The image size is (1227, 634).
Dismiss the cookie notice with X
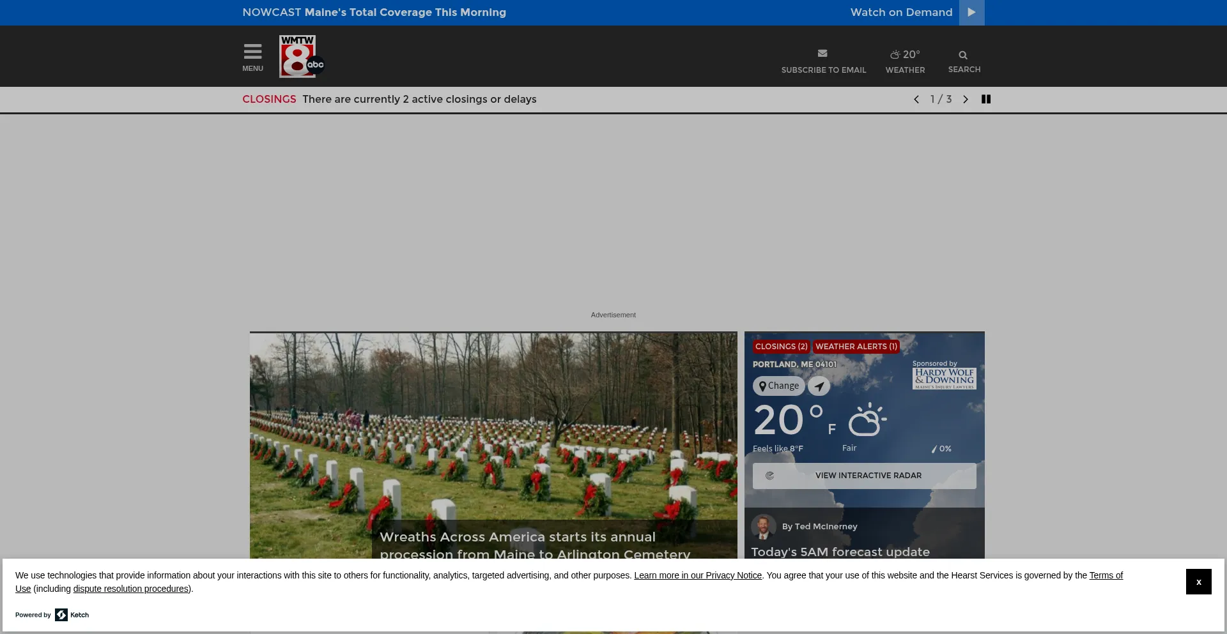[x=1198, y=582]
